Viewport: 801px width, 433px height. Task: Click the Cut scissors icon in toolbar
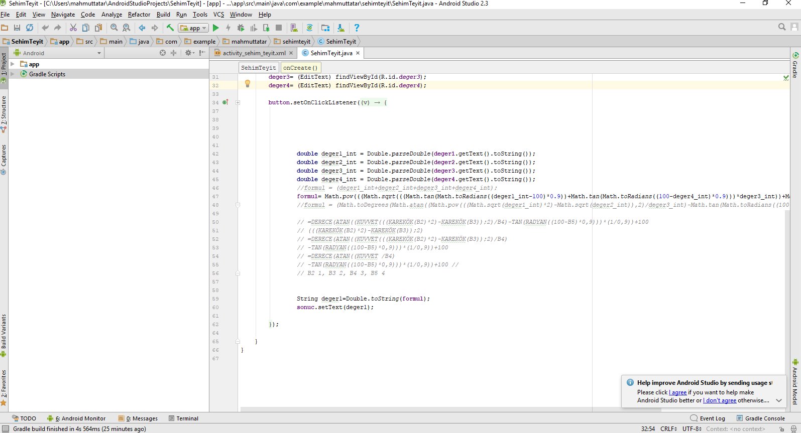[x=73, y=28]
